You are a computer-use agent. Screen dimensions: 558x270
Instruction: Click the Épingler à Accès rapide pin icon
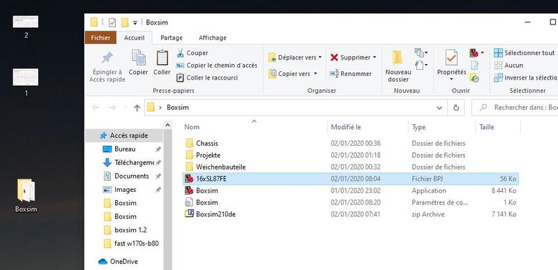(107, 58)
